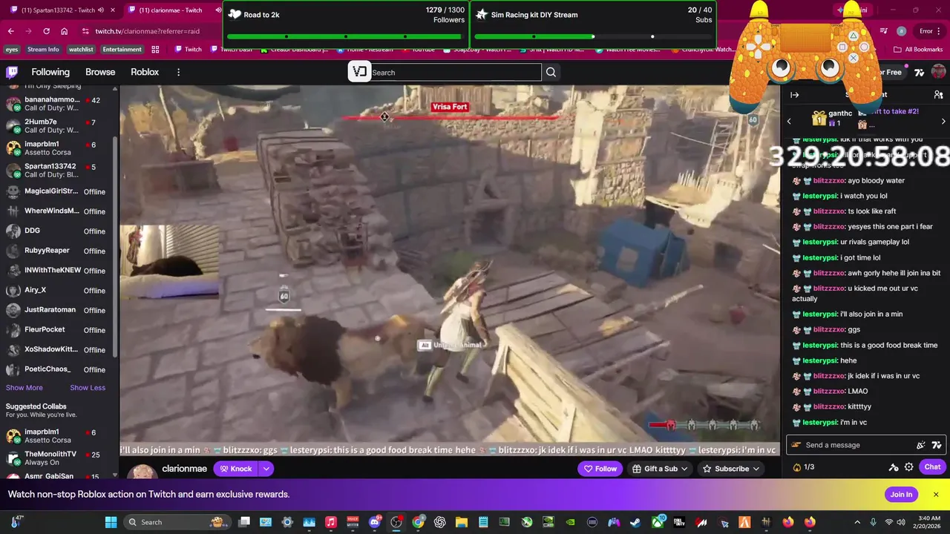Open 7TV emote menu in chat box
The height and width of the screenshot is (534, 950).
click(937, 445)
